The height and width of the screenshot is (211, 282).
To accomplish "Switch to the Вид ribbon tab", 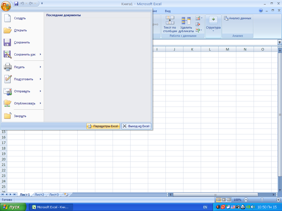I will click(168, 11).
